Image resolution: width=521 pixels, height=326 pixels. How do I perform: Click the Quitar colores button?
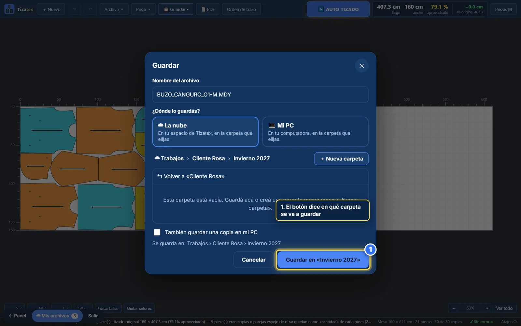(139, 308)
